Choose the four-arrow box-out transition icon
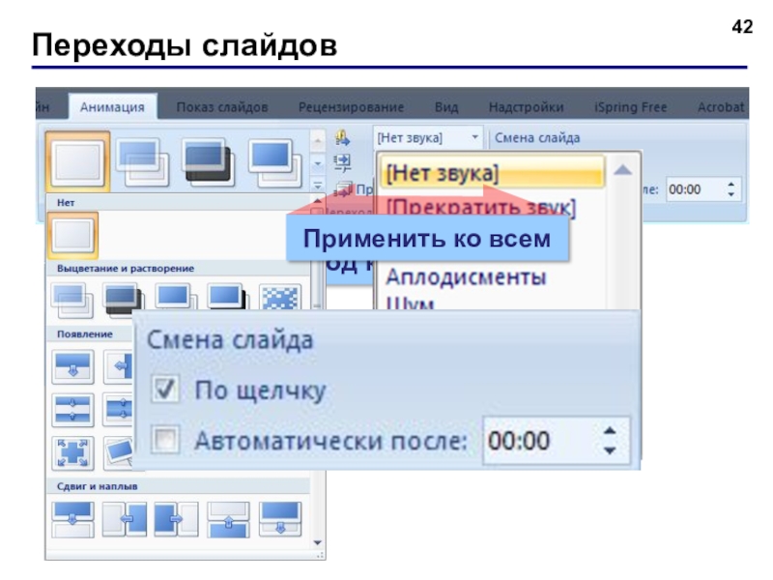 73,452
